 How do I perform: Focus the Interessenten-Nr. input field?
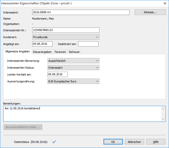(x=66, y=30)
